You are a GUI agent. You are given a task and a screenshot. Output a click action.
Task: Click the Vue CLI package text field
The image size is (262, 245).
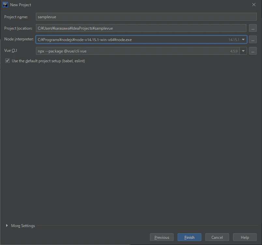point(138,51)
